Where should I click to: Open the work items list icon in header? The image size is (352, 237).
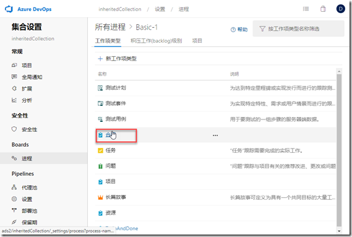click(306, 9)
